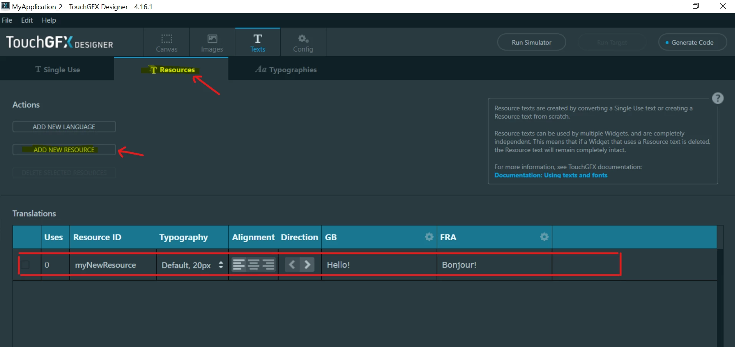Switch to the Typographies tab

coord(286,69)
